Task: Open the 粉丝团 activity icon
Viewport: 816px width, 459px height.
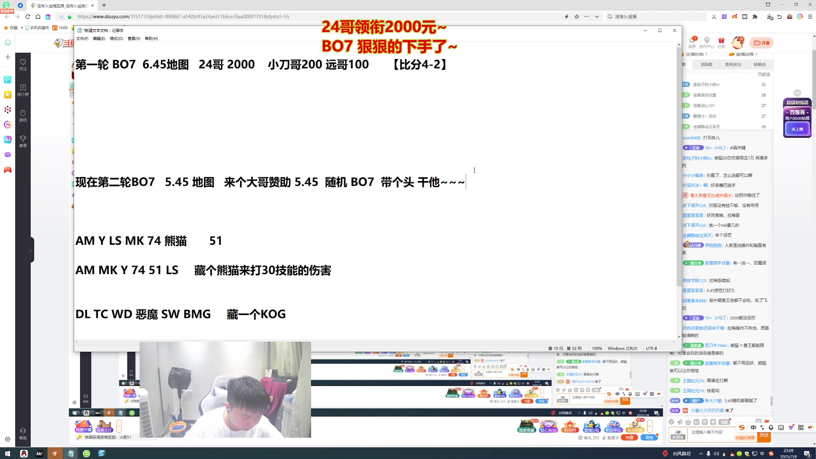Action: point(570,426)
